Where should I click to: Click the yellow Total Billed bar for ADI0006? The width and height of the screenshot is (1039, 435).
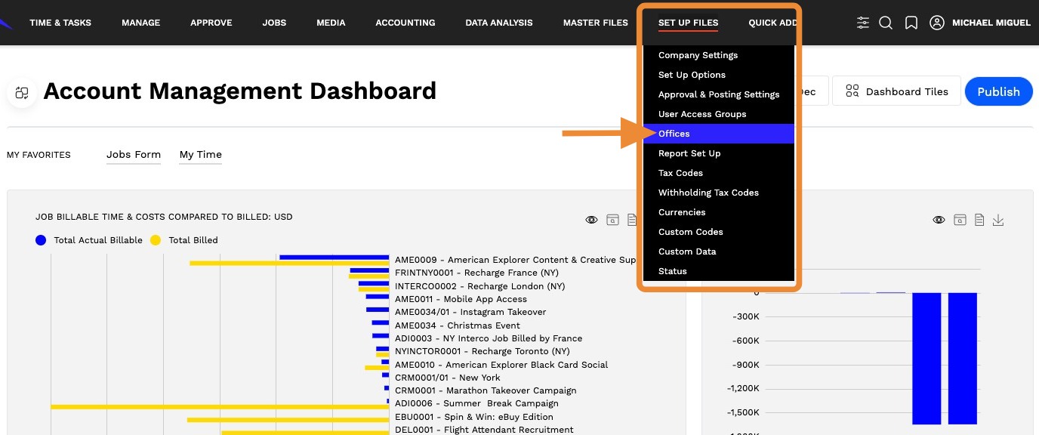(220, 406)
